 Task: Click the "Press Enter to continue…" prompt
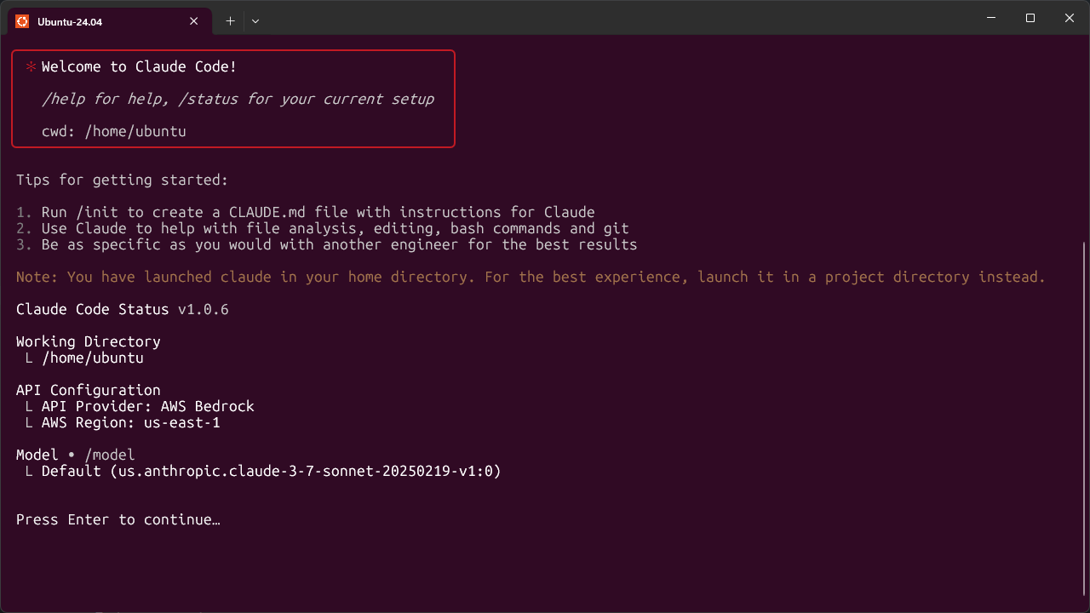click(x=118, y=519)
